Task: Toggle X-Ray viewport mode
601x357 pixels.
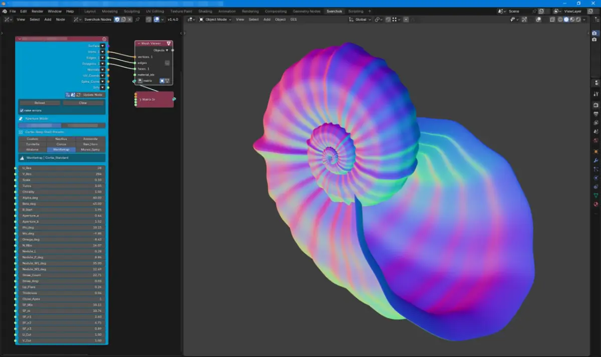Action: point(552,20)
